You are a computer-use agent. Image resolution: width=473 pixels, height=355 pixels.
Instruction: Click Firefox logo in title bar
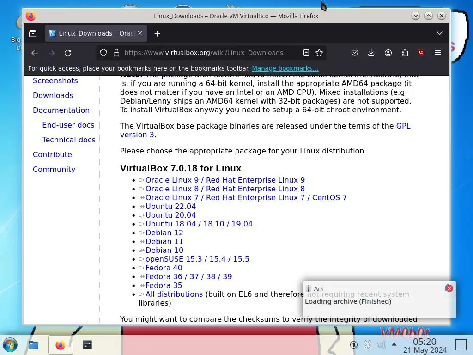click(31, 16)
